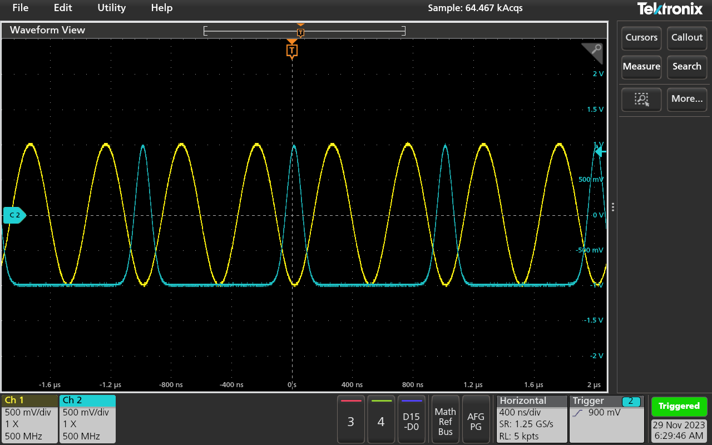
Task: Click the C2 channel ground handle
Action: click(14, 215)
